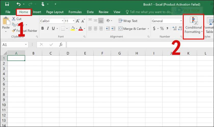Click Decrease Font Size icon

[83, 21]
